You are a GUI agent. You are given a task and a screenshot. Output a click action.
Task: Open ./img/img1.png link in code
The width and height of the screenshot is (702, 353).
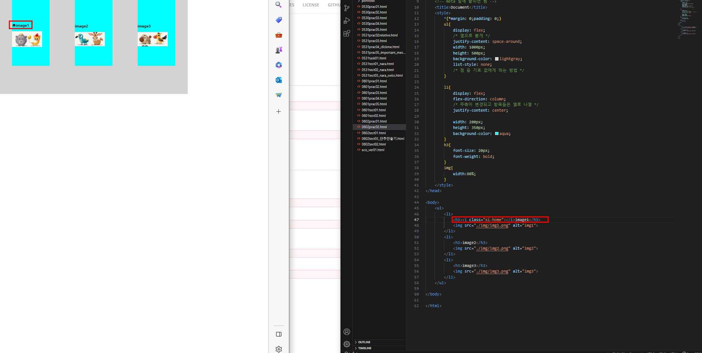492,226
